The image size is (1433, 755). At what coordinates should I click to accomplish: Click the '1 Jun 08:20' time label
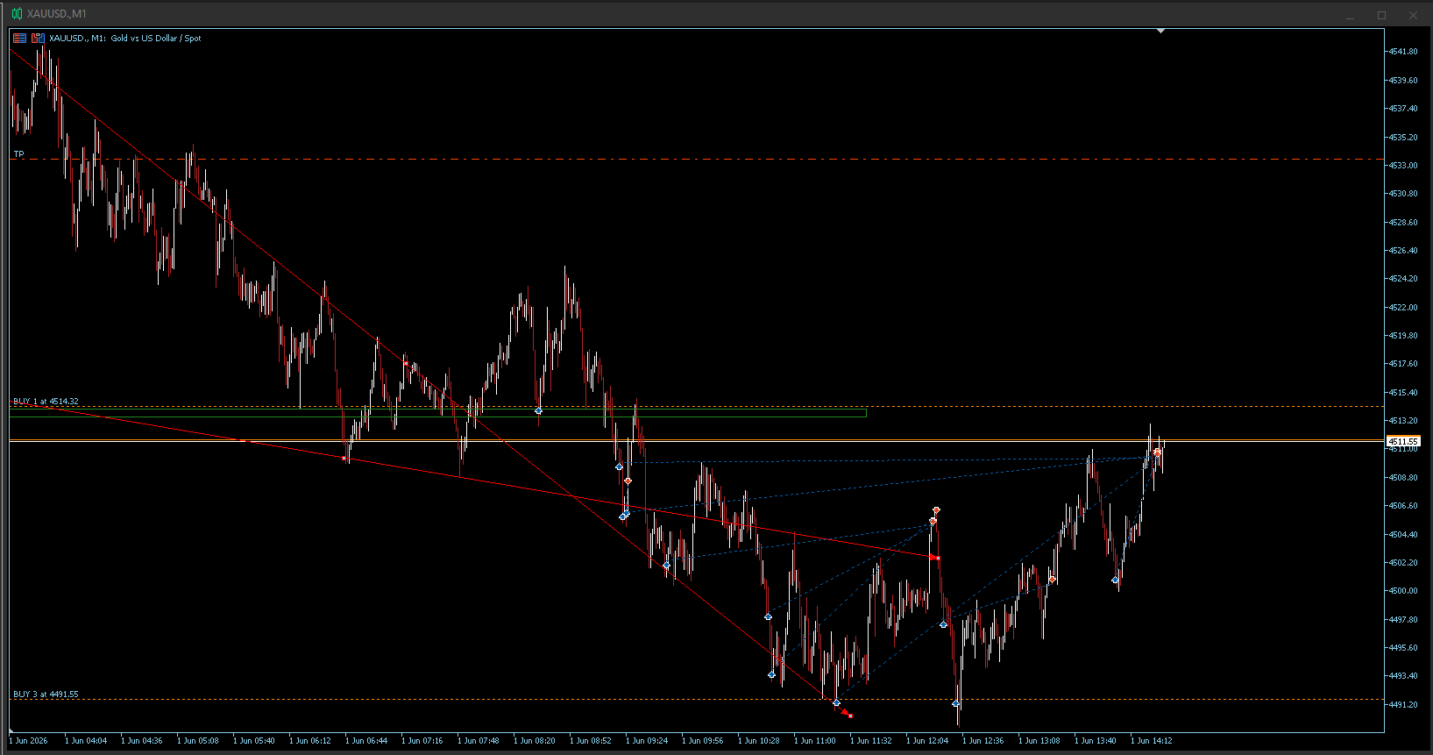(x=535, y=741)
